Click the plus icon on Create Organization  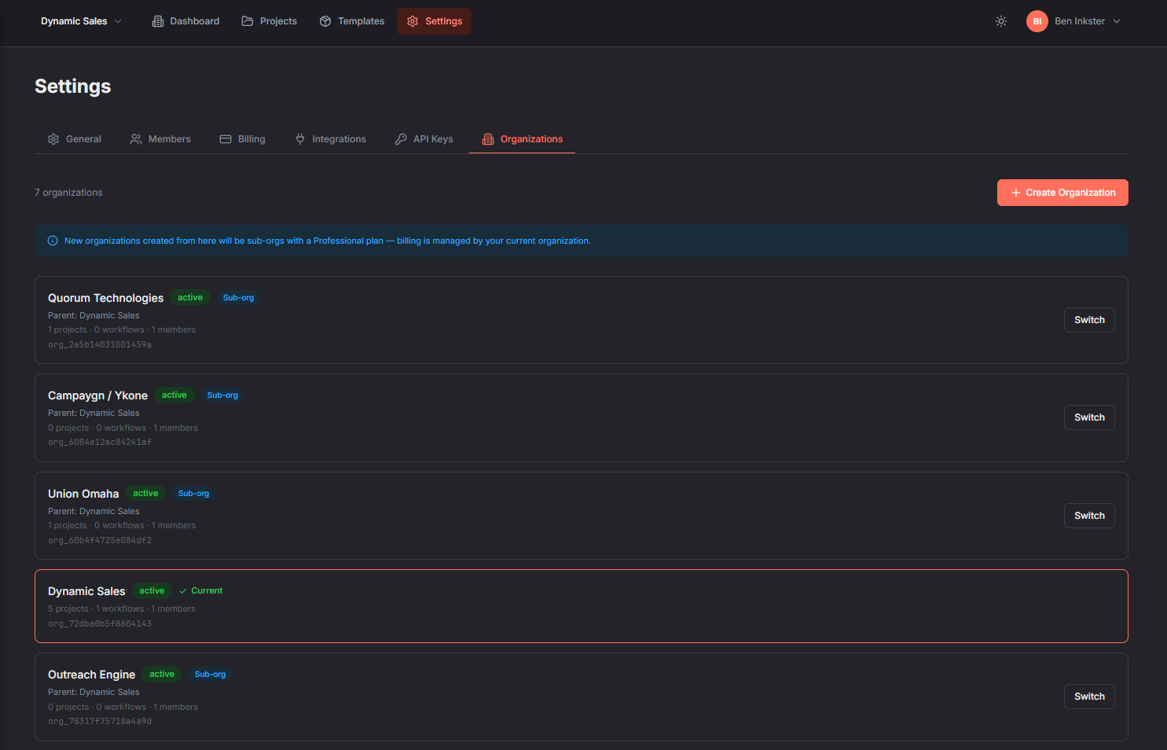click(x=1016, y=193)
